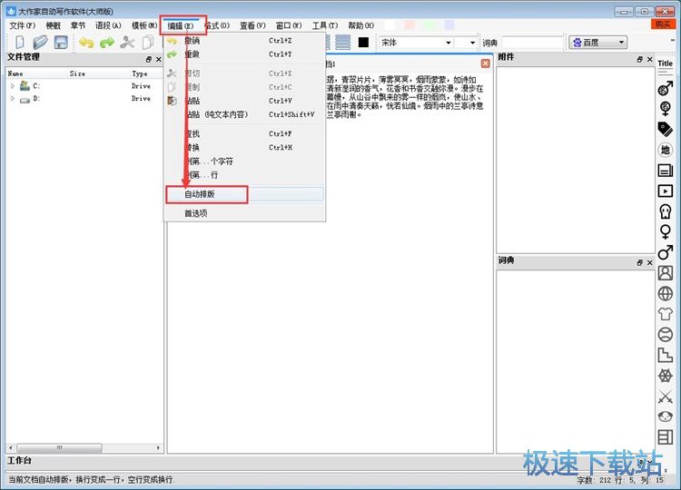
Task: Click the newspaper sidebar icon
Action: pos(665,170)
